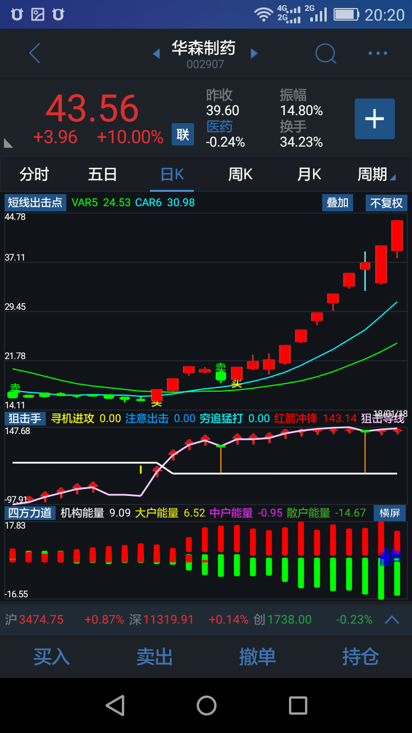
Task: Select the 月K tab
Action: tap(309, 174)
